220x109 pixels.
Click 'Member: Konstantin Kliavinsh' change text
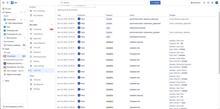pyautogui.click(x=180, y=64)
